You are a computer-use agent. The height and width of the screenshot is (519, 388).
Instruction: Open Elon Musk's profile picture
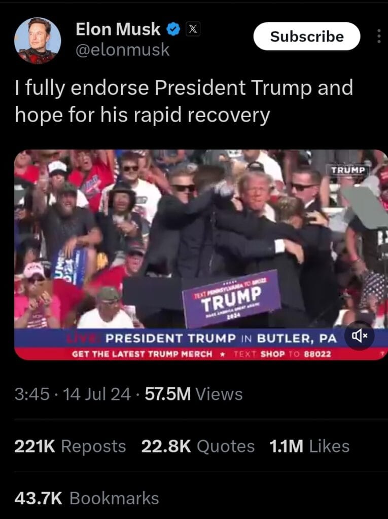(38, 41)
